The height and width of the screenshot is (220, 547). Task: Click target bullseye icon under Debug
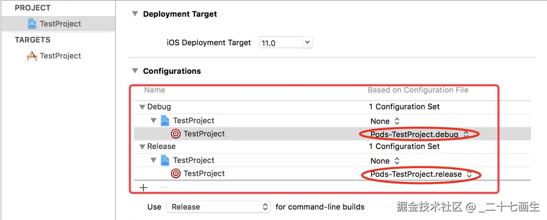(176, 134)
